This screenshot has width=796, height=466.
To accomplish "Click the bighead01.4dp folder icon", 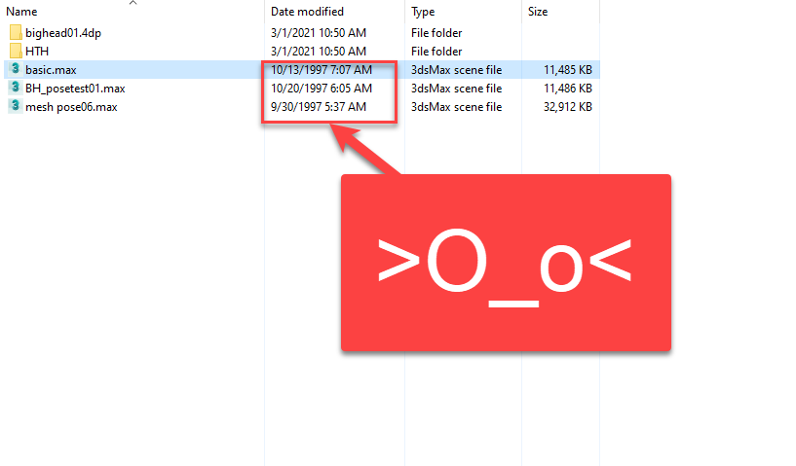I will click(x=16, y=33).
